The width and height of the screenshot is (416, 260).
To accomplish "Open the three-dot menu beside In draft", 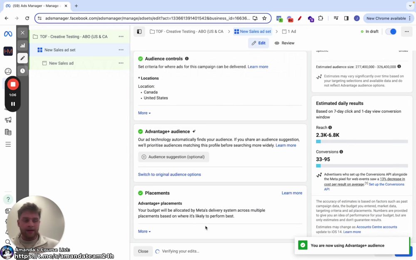I will (406, 32).
